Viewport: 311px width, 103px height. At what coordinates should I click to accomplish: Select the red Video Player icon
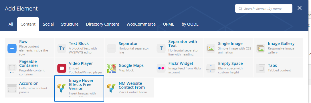pyautogui.click(x=62, y=68)
